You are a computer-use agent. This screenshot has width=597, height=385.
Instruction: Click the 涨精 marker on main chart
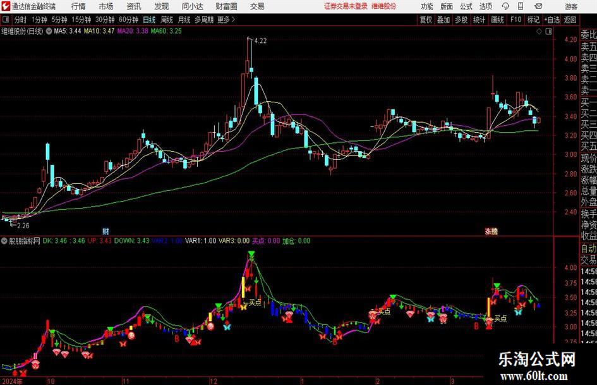(491, 231)
